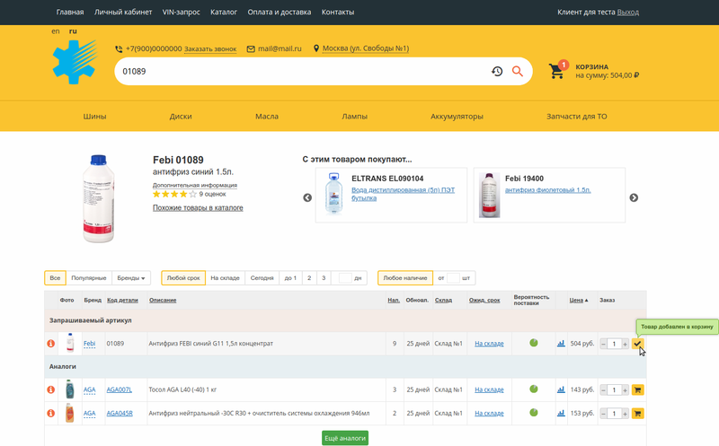Select 'Сегодня' delivery filter

pos(262,278)
